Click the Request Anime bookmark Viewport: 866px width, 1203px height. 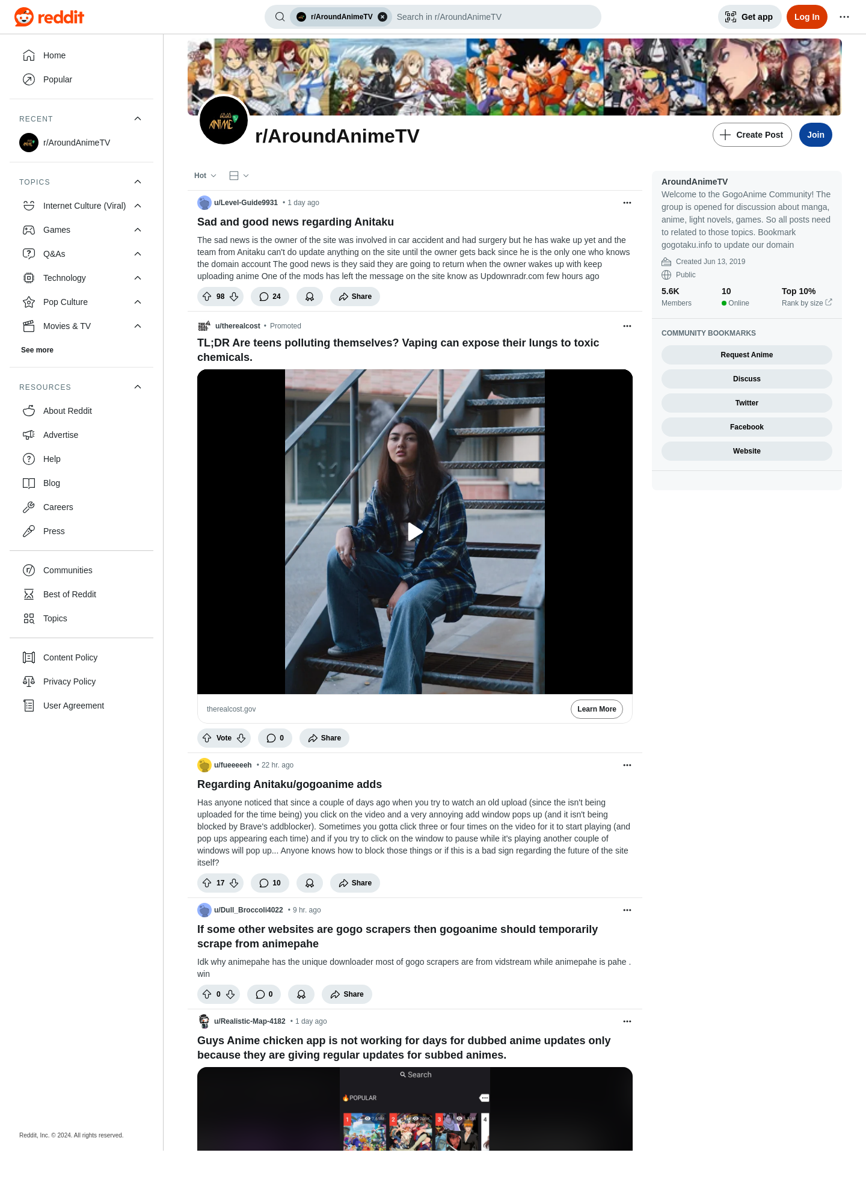(x=747, y=355)
